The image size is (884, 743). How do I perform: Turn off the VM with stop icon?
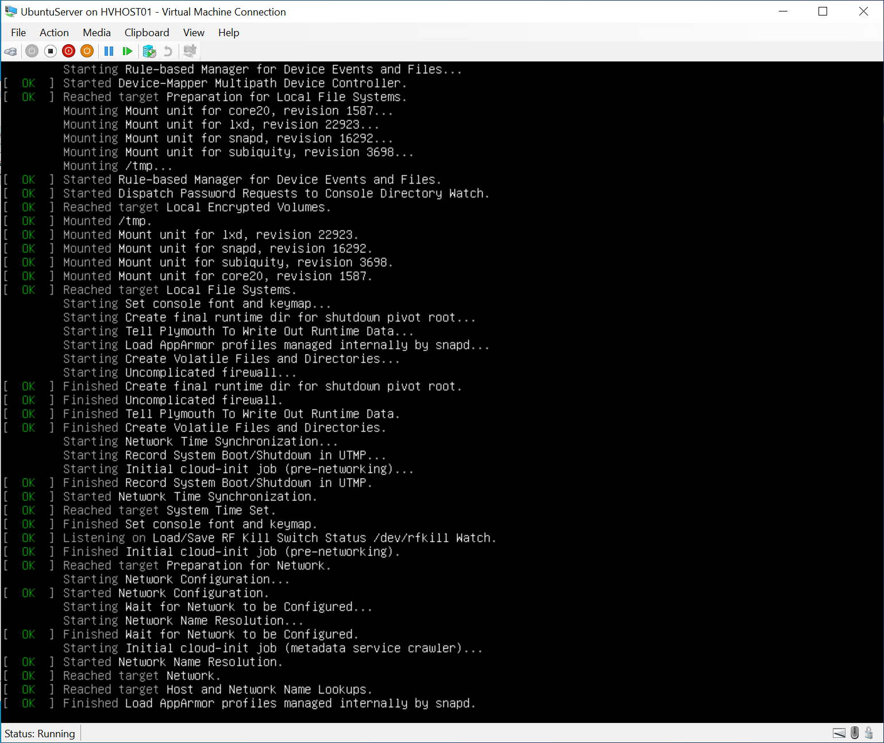[x=51, y=51]
